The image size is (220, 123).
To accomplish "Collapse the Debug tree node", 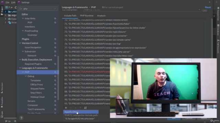I will [x=26, y=76].
